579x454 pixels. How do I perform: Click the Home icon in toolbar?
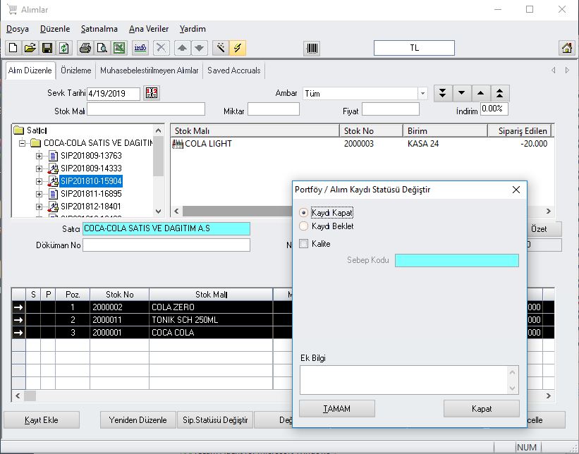[567, 48]
